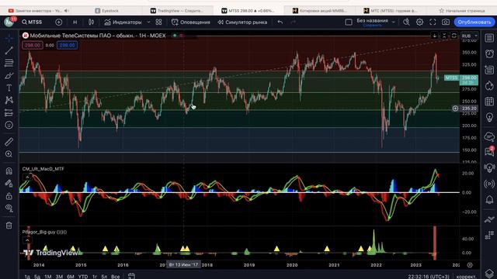
Task: Click the redo arrow
Action: pos(294,22)
